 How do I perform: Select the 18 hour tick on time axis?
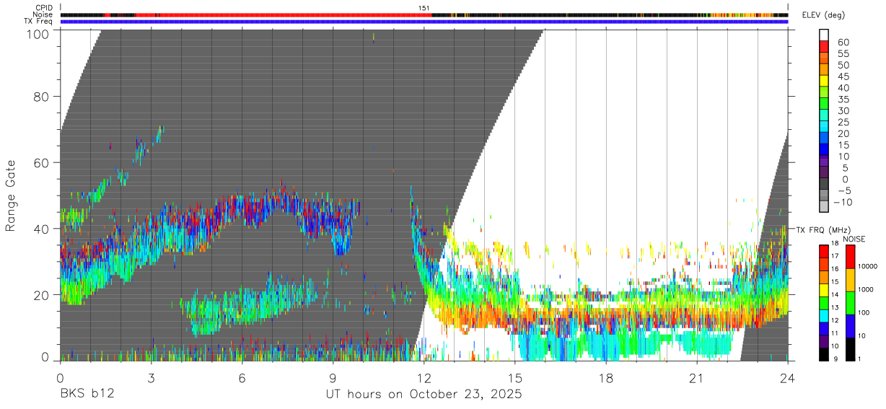coord(606,379)
